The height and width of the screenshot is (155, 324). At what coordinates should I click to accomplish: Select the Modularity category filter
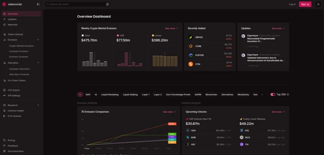(x=243, y=95)
